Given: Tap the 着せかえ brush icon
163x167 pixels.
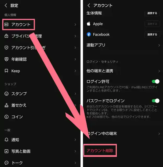Looking at the screenshot, I should (x=6, y=105).
